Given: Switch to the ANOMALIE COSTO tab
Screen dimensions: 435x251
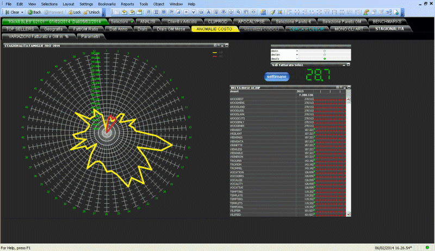Looking at the screenshot, I should pos(214,29).
